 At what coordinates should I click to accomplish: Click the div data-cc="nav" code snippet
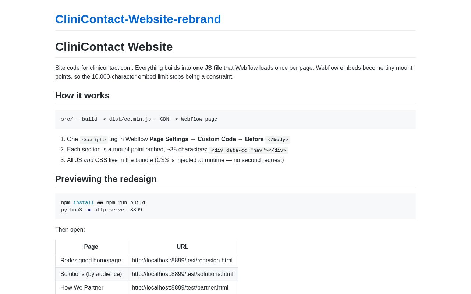248,150
